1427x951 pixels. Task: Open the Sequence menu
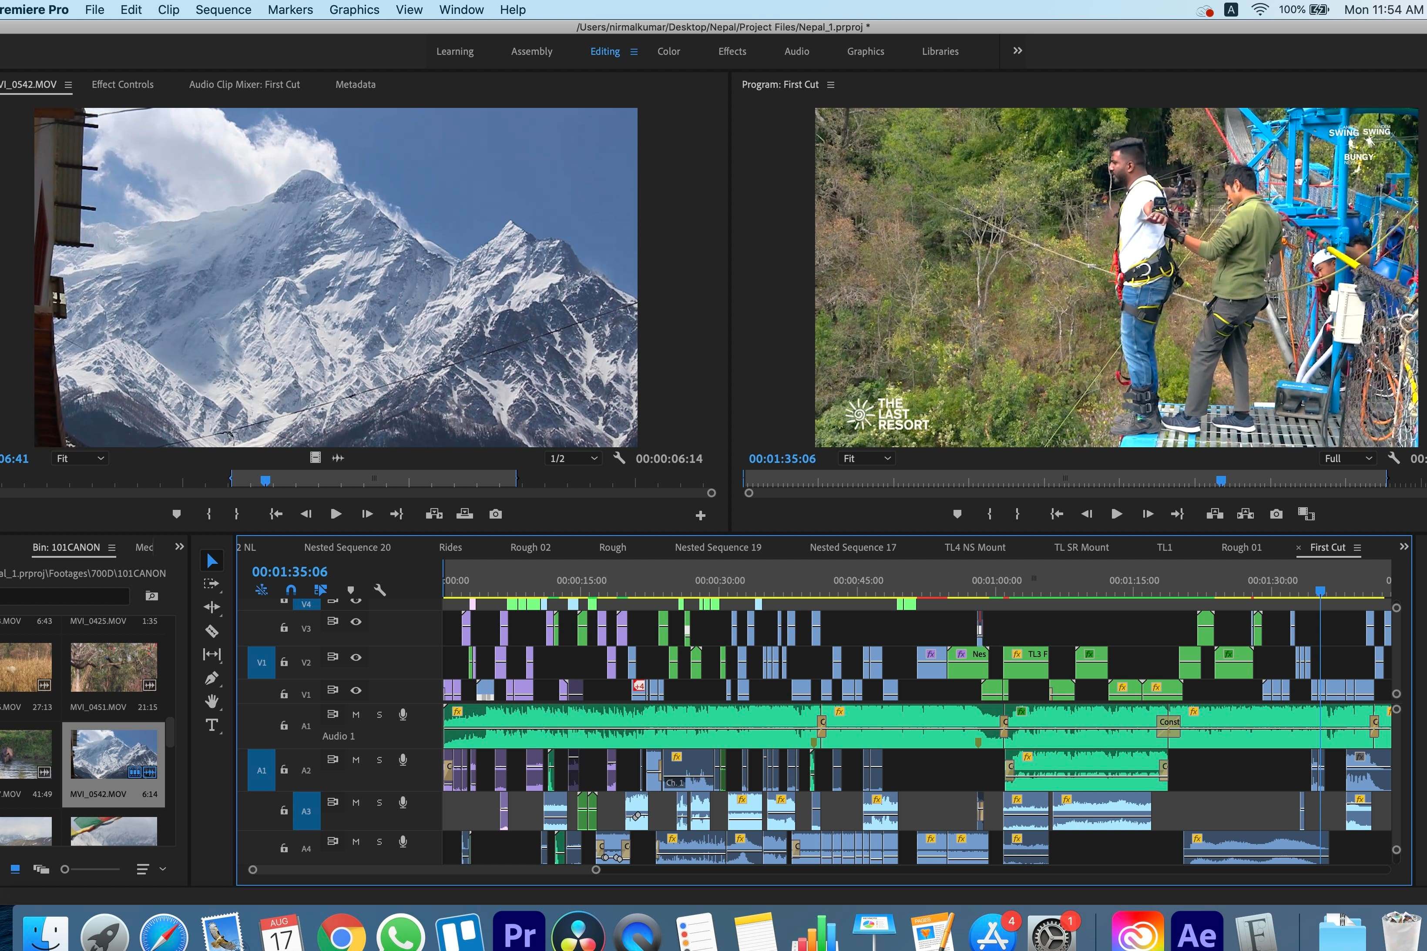point(223,10)
